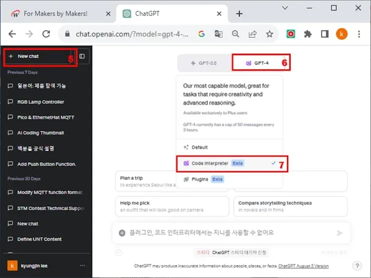This screenshot has height=278, width=371.
Task: Choose the Plugins Beta option
Action: pos(229,179)
